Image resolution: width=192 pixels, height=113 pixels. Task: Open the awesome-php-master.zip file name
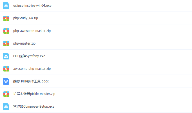(32, 69)
